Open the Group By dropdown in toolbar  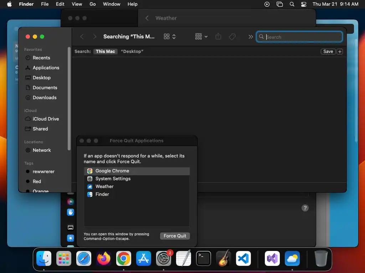click(x=201, y=37)
